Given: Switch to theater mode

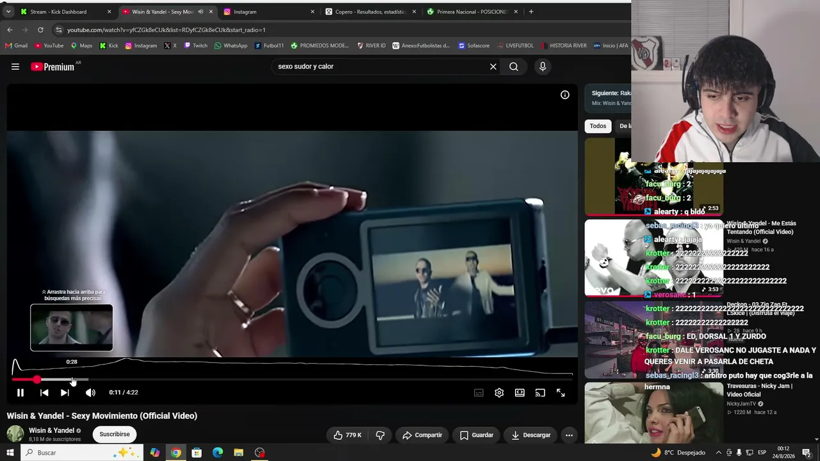Looking at the screenshot, I should [x=520, y=392].
